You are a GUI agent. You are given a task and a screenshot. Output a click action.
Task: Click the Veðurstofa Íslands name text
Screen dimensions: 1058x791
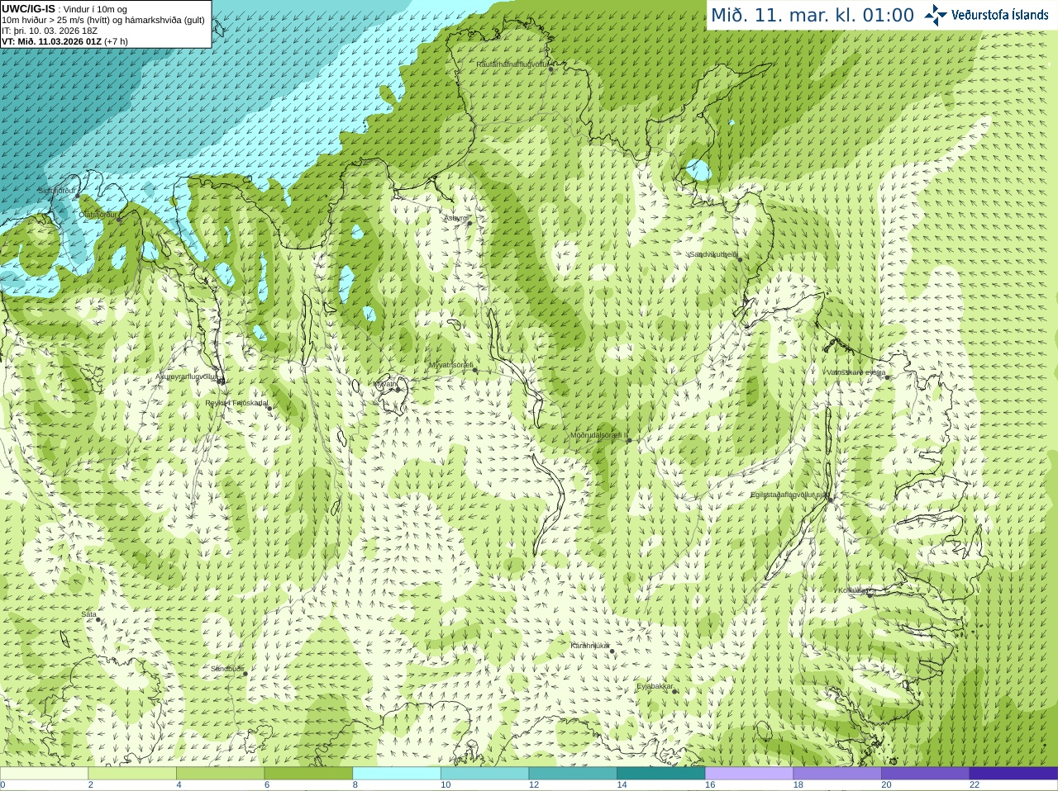[x=999, y=15]
